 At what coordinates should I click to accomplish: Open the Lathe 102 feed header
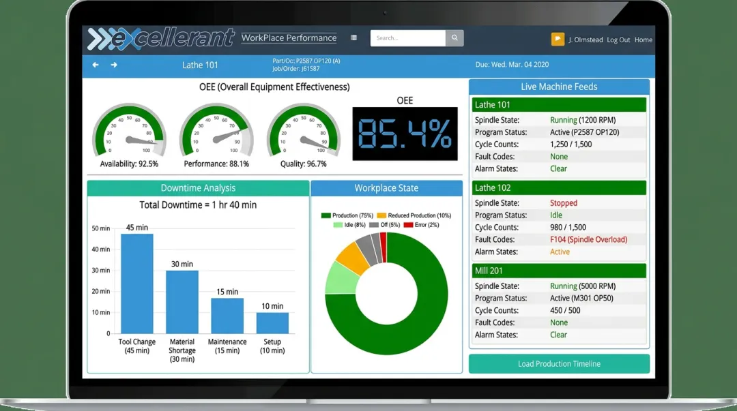tap(560, 188)
